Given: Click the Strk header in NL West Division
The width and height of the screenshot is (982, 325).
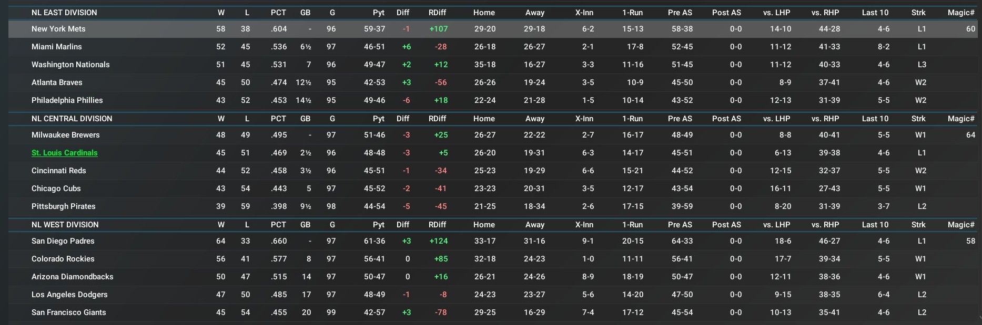Looking at the screenshot, I should coord(918,225).
